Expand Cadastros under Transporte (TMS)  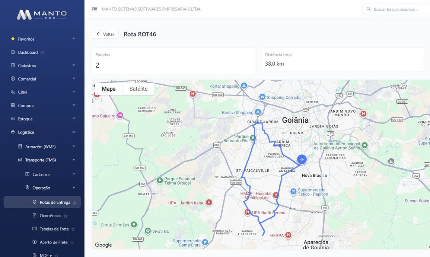[x=74, y=174]
